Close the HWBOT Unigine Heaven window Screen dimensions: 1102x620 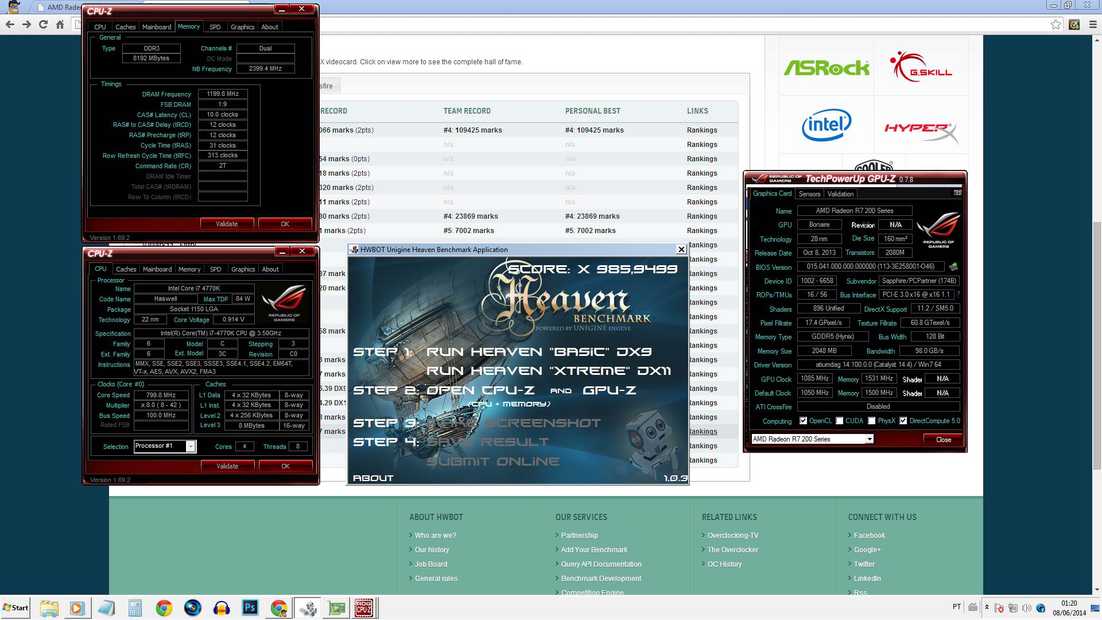(x=681, y=249)
